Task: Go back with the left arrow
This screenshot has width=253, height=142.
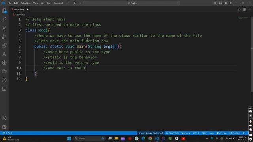Action: [x=75, y=3]
